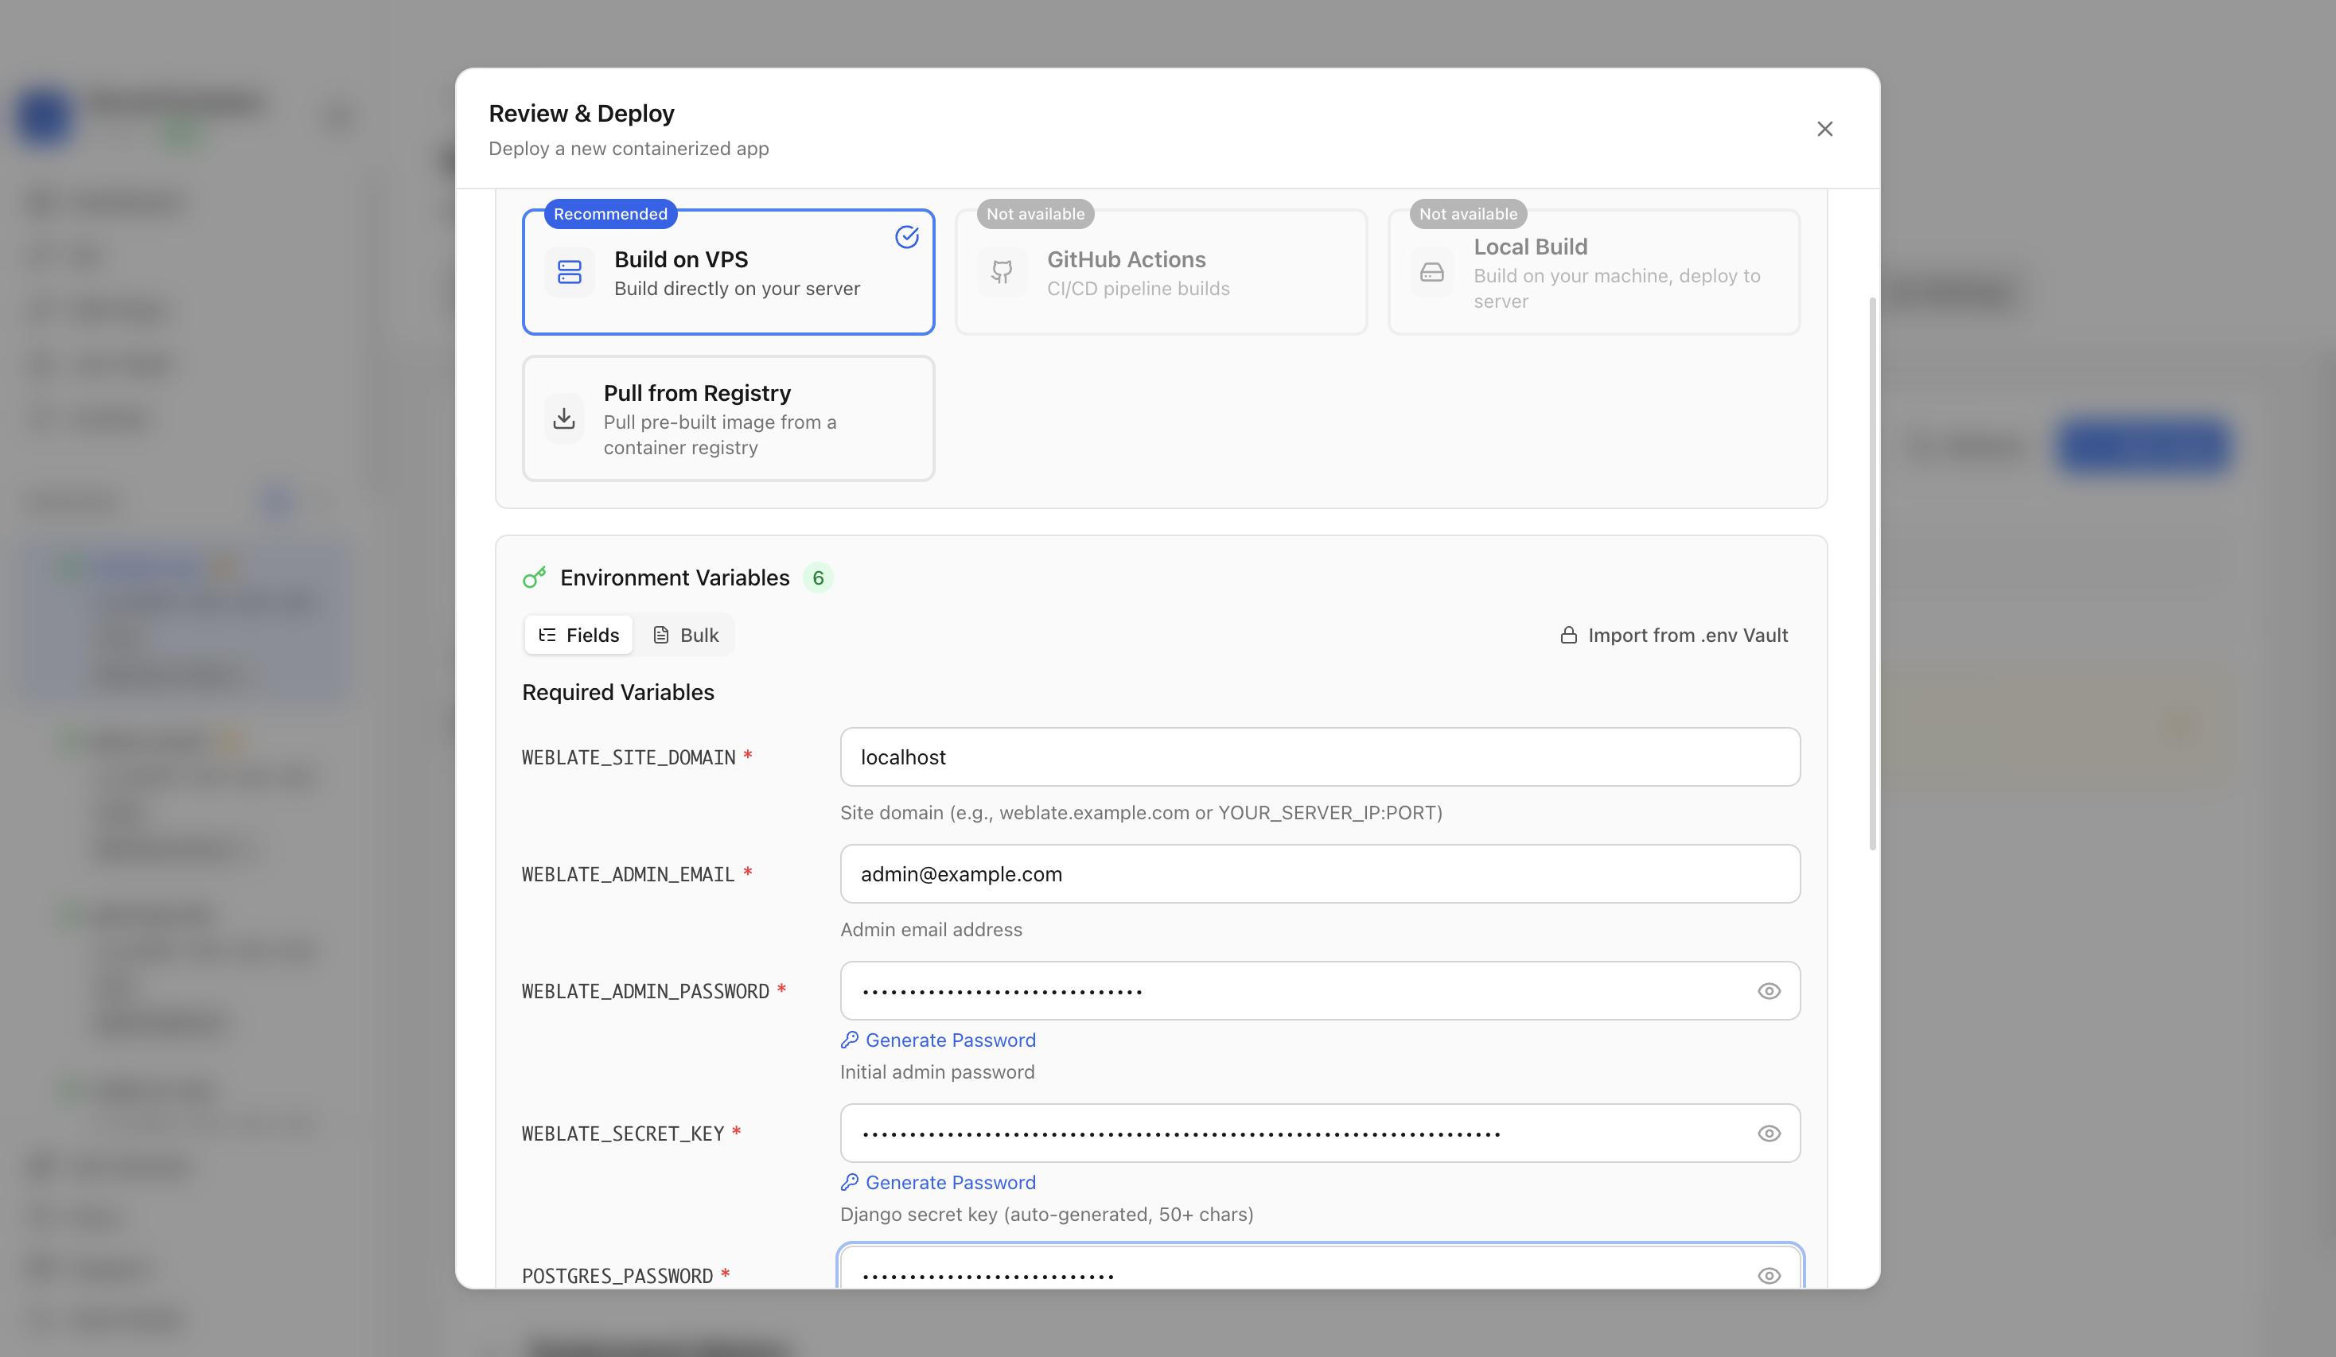Screen dimensions: 2336x1357
Task: Switch to the Fields tab
Action: 578,635
